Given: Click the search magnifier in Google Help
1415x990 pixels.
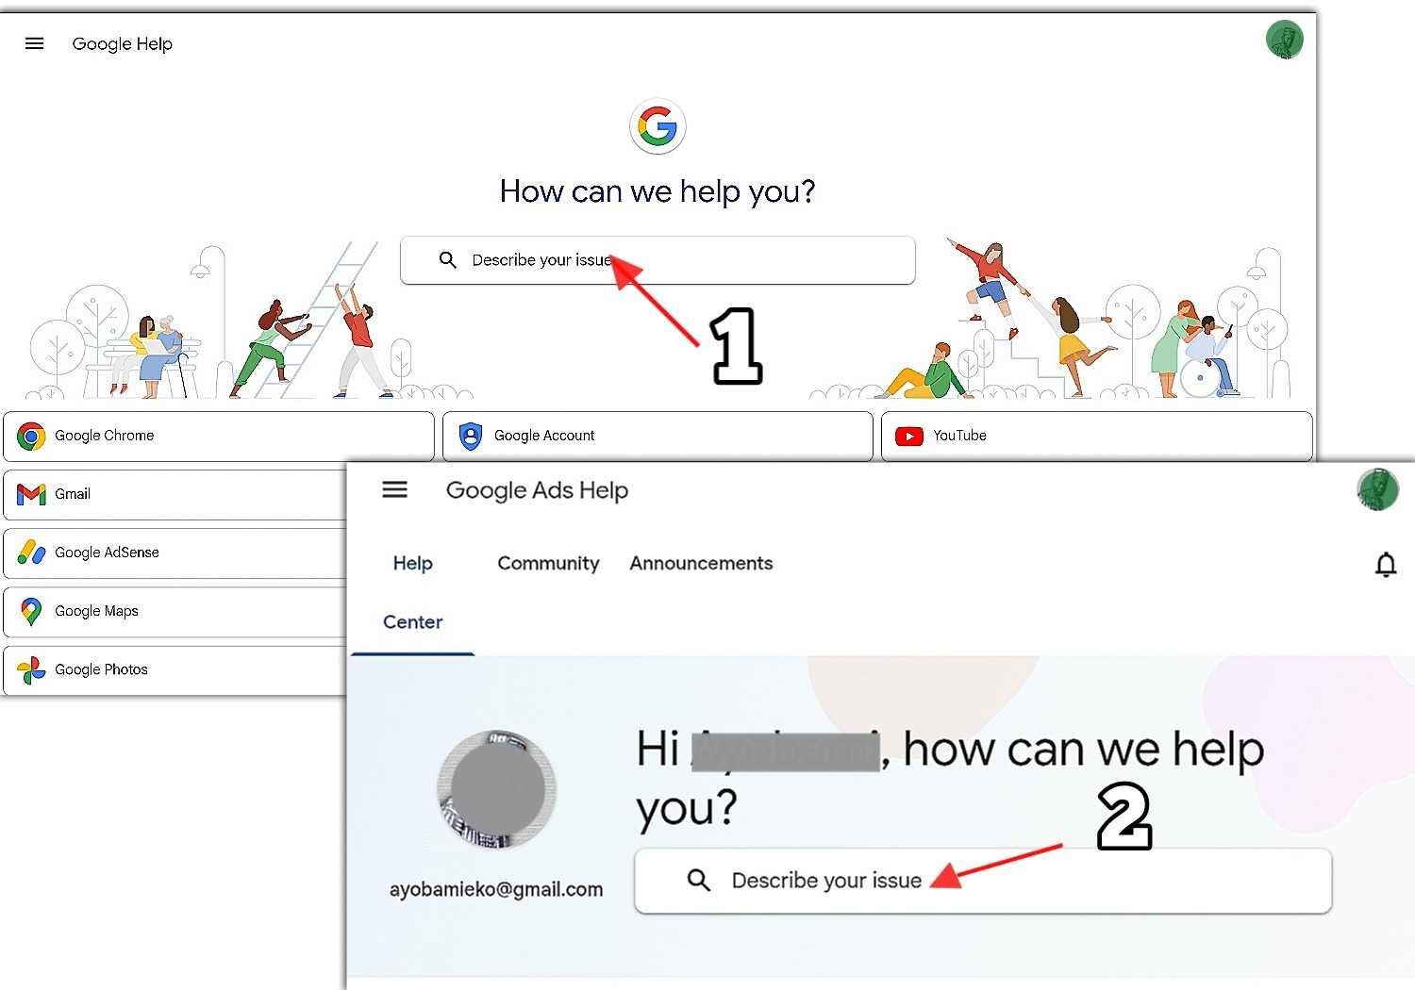Looking at the screenshot, I should 448,260.
